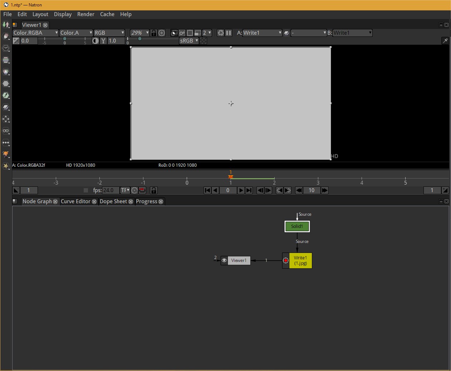Viewport: 451px width, 371px height.
Task: Open the A input Write1 dropdown
Action: pos(263,33)
